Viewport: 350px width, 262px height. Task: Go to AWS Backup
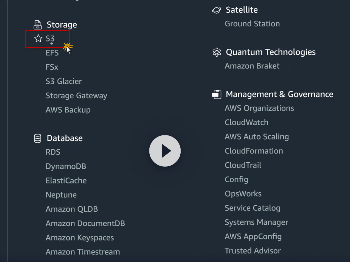pos(68,110)
